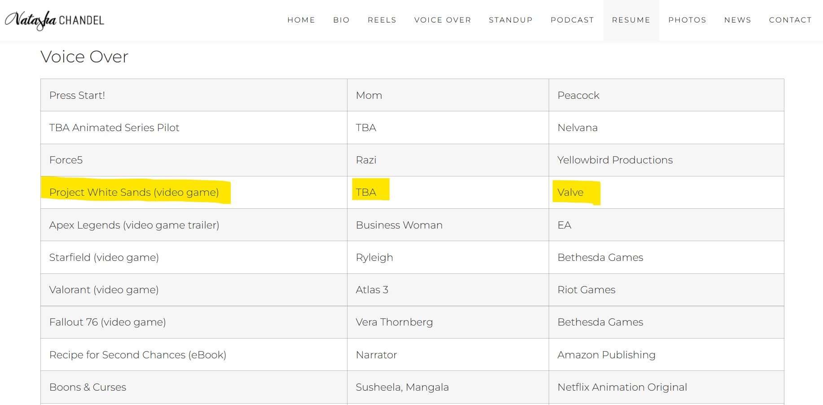Select VOICE OVER in the navigation
The image size is (823, 405).
coord(442,20)
